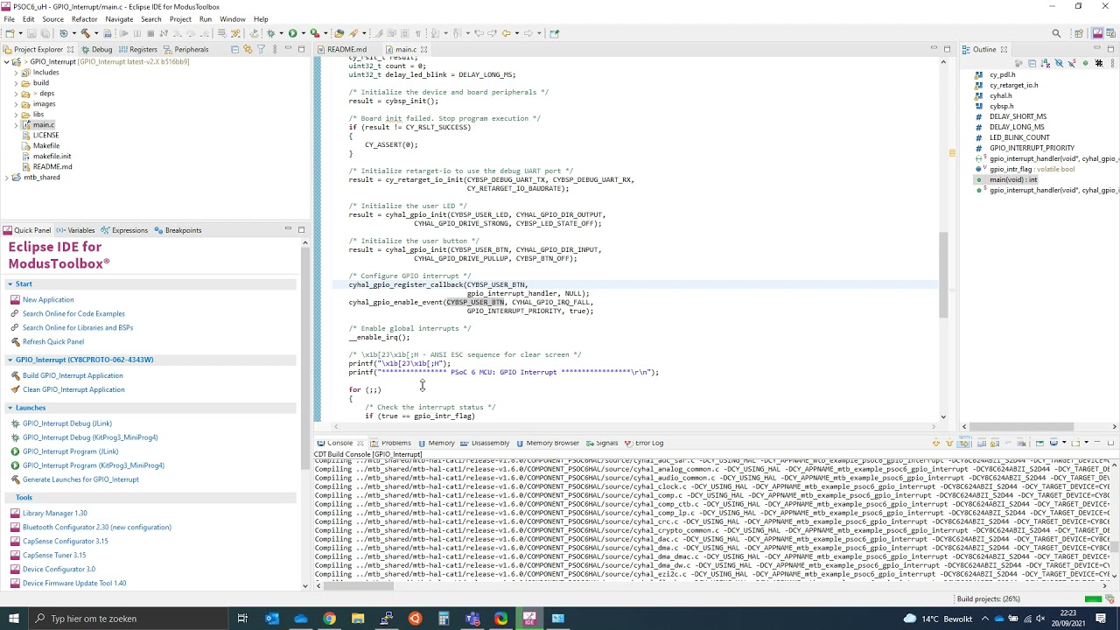Maximize the editor area
Screen dimensions: 1120x630
947,49
